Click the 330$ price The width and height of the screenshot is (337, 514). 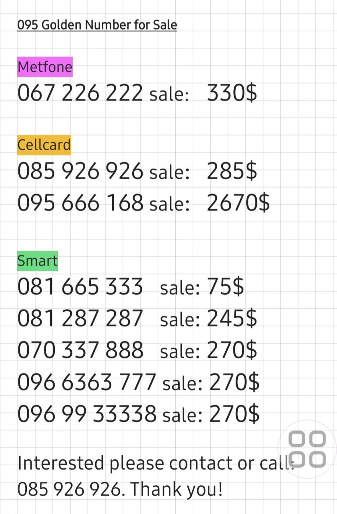coord(232,93)
